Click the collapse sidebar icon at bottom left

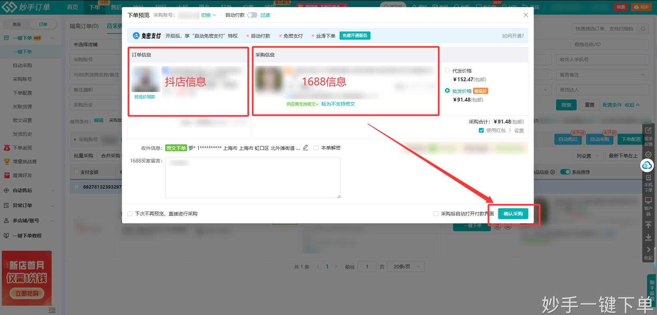(x=52, y=310)
